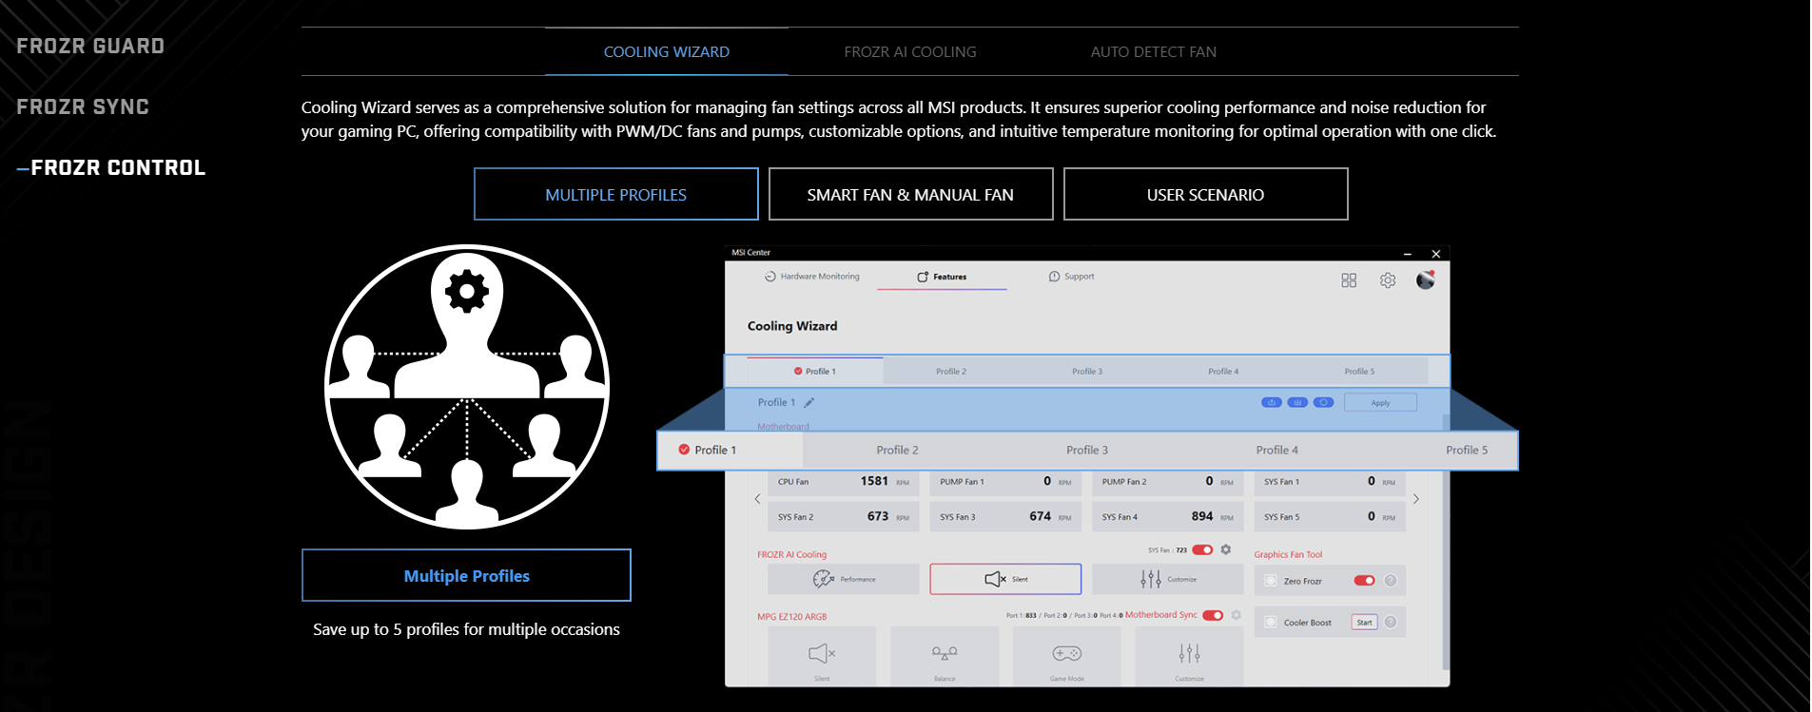
Task: Toggle the Zero Frozr switch
Action: (1364, 581)
